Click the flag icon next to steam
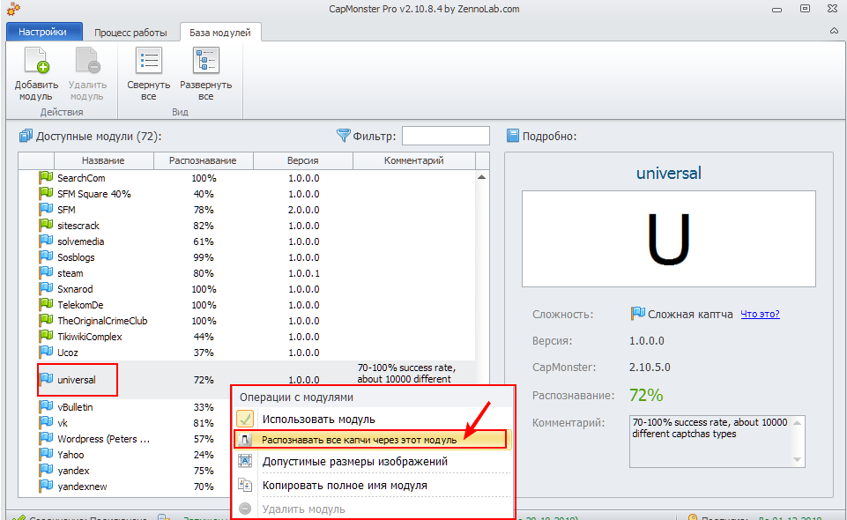 tap(46, 272)
